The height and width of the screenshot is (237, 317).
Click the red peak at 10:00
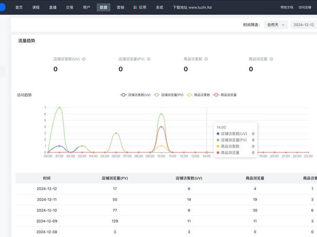coord(161,127)
